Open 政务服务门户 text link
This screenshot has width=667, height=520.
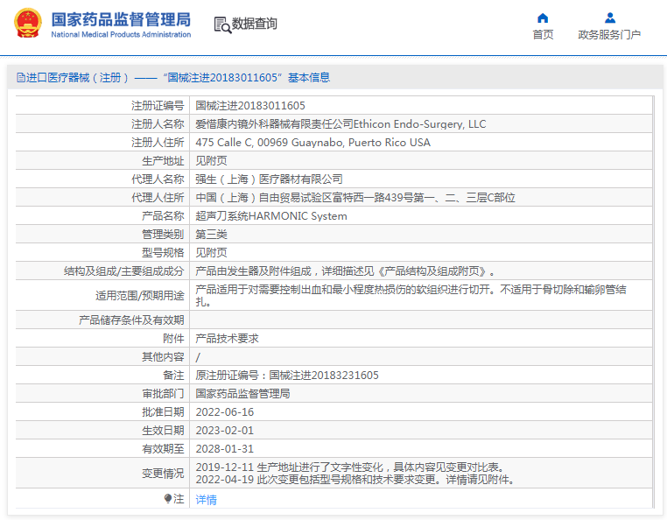coord(609,34)
